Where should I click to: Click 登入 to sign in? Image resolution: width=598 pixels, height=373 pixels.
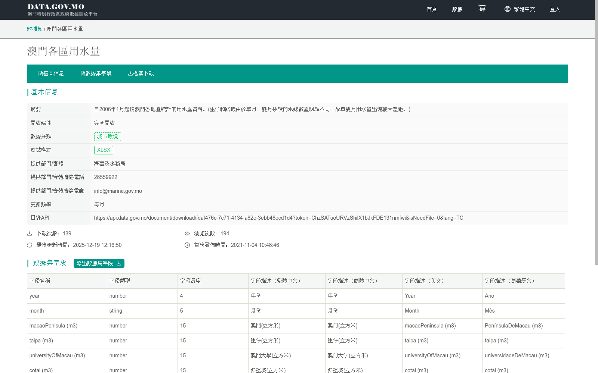pos(555,9)
